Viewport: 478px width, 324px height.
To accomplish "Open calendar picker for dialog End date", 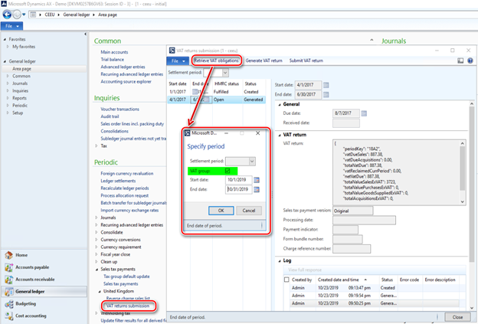I will (x=257, y=190).
